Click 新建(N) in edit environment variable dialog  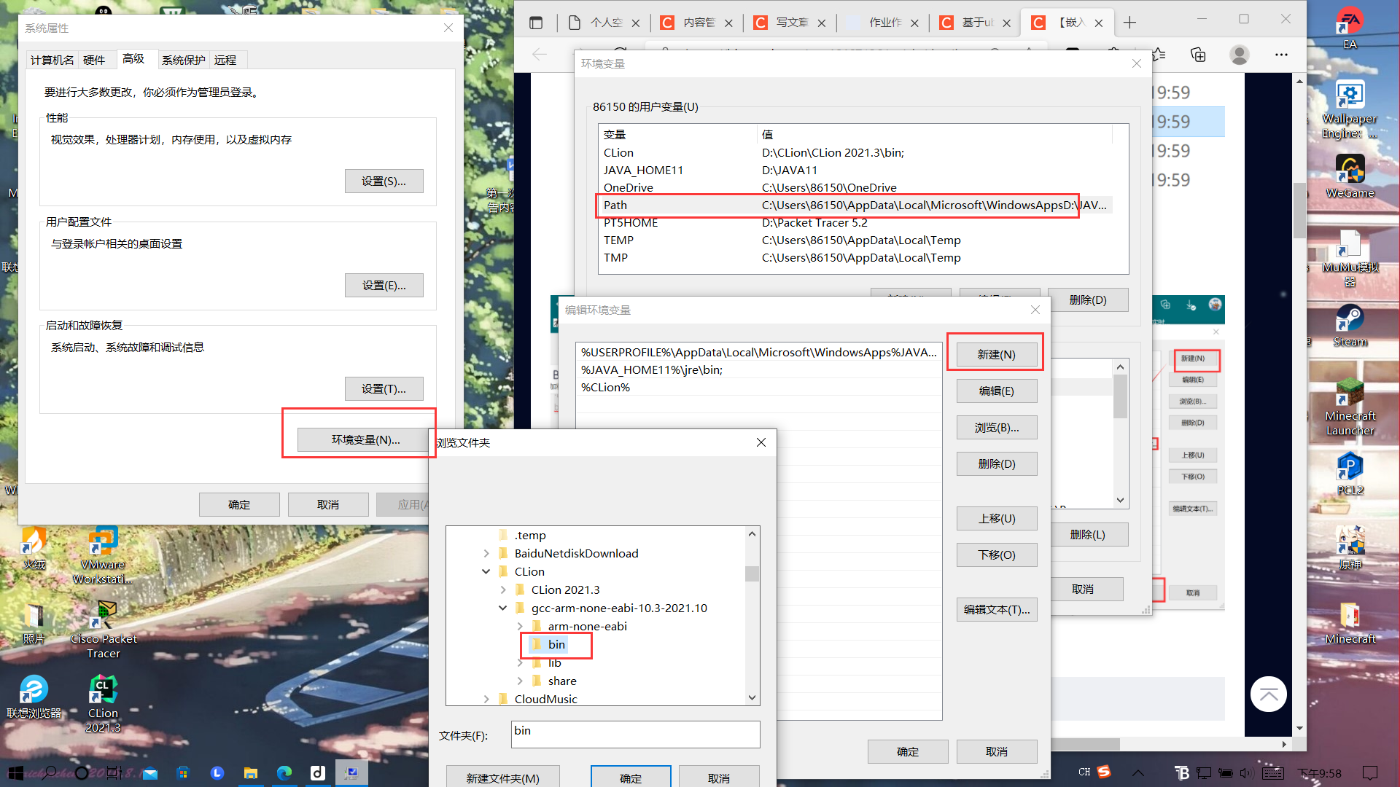coord(996,354)
